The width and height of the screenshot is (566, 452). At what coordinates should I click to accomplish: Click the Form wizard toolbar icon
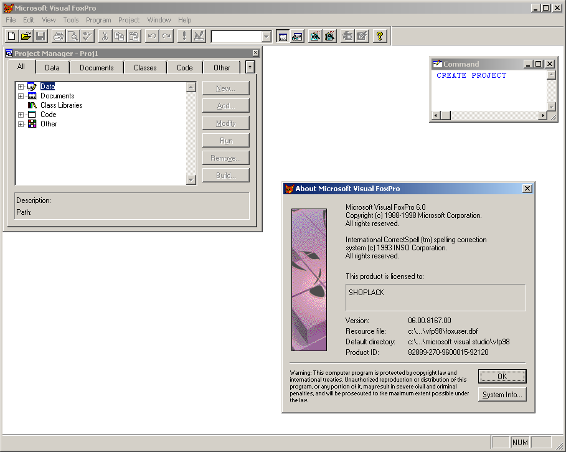tap(315, 36)
